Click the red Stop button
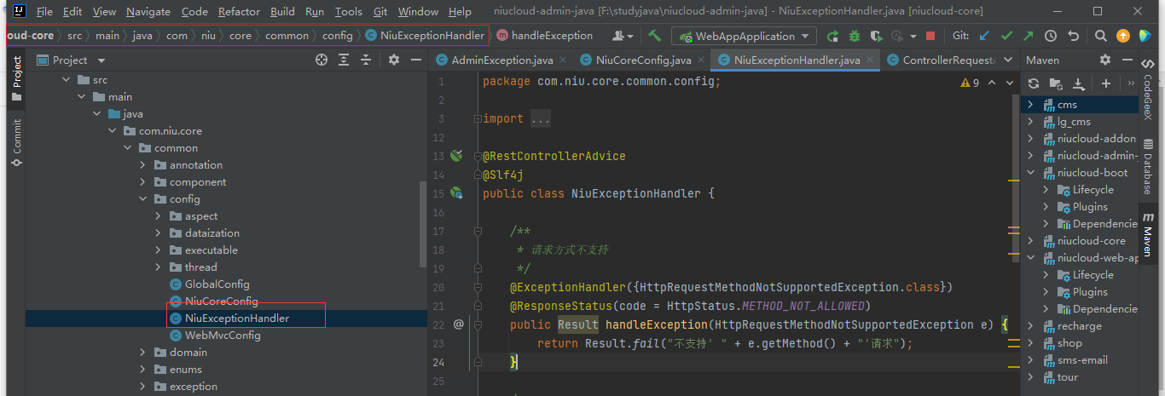This screenshot has height=396, width=1165. pyautogui.click(x=930, y=36)
